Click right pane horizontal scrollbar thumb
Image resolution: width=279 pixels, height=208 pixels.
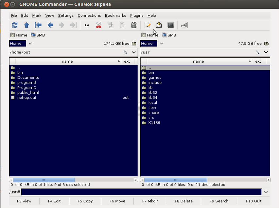(175, 180)
